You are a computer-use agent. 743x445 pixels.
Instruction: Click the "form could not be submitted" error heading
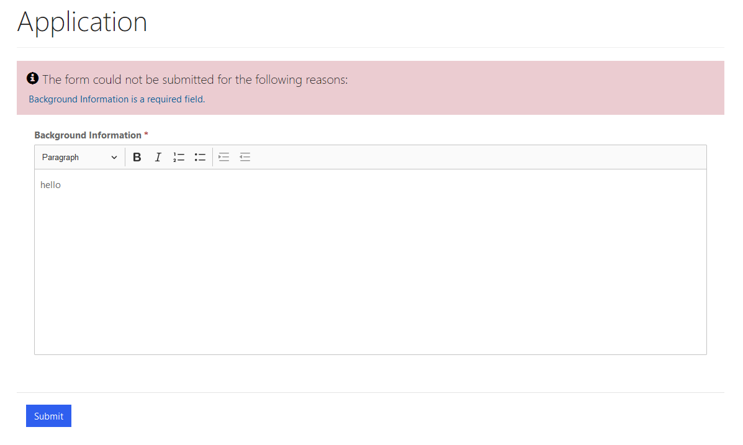195,79
